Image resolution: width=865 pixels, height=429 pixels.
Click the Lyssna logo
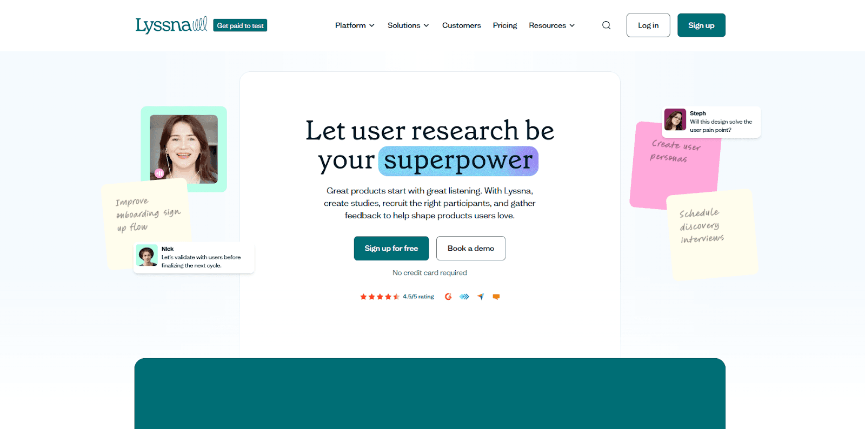click(x=171, y=25)
